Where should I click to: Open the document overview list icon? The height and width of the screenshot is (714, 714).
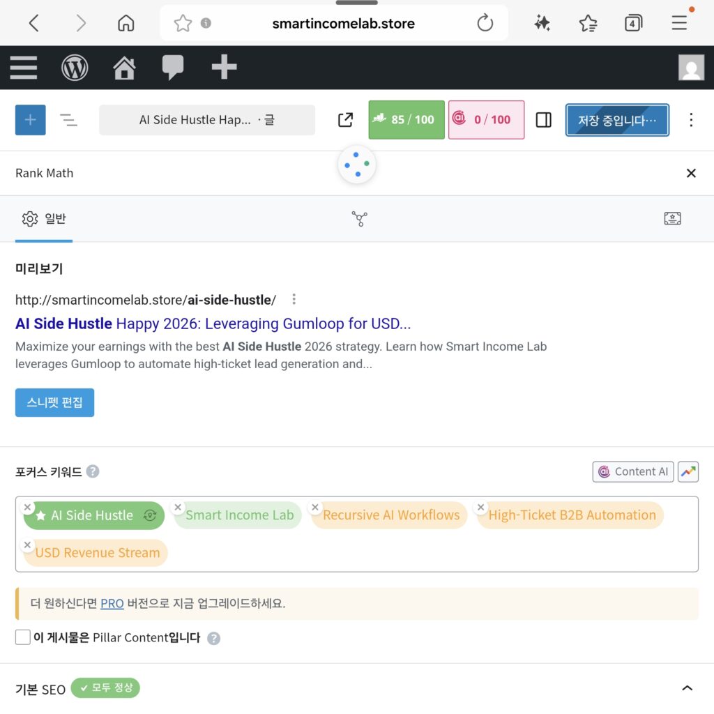[x=68, y=120]
